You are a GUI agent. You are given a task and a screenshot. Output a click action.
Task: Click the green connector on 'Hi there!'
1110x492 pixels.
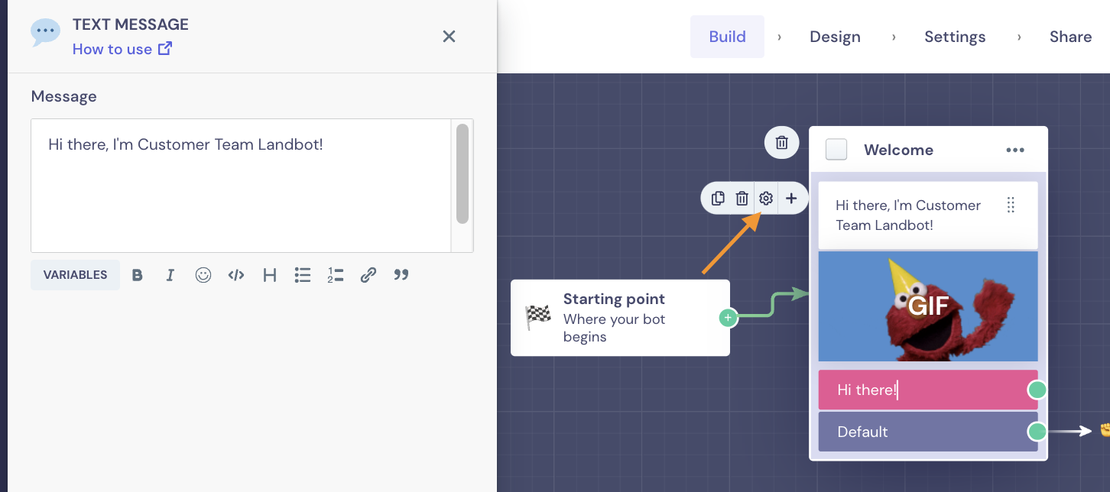1037,390
